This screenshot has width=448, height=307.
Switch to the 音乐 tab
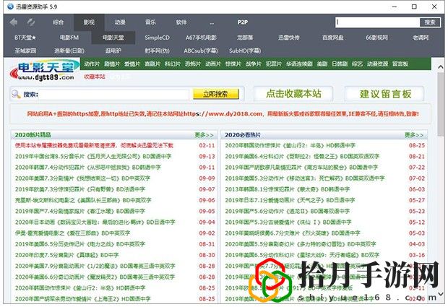click(x=150, y=22)
